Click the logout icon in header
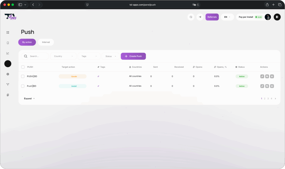This screenshot has width=285, height=169. pos(277,17)
